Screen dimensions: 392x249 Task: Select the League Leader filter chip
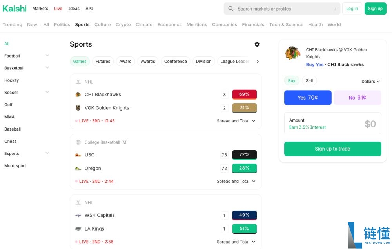pyautogui.click(x=234, y=62)
